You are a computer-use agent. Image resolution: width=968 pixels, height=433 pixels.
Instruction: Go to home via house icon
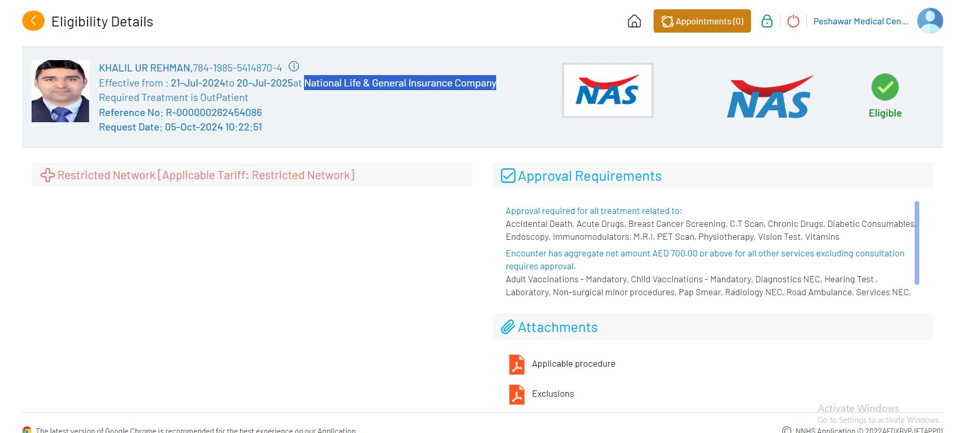point(634,21)
